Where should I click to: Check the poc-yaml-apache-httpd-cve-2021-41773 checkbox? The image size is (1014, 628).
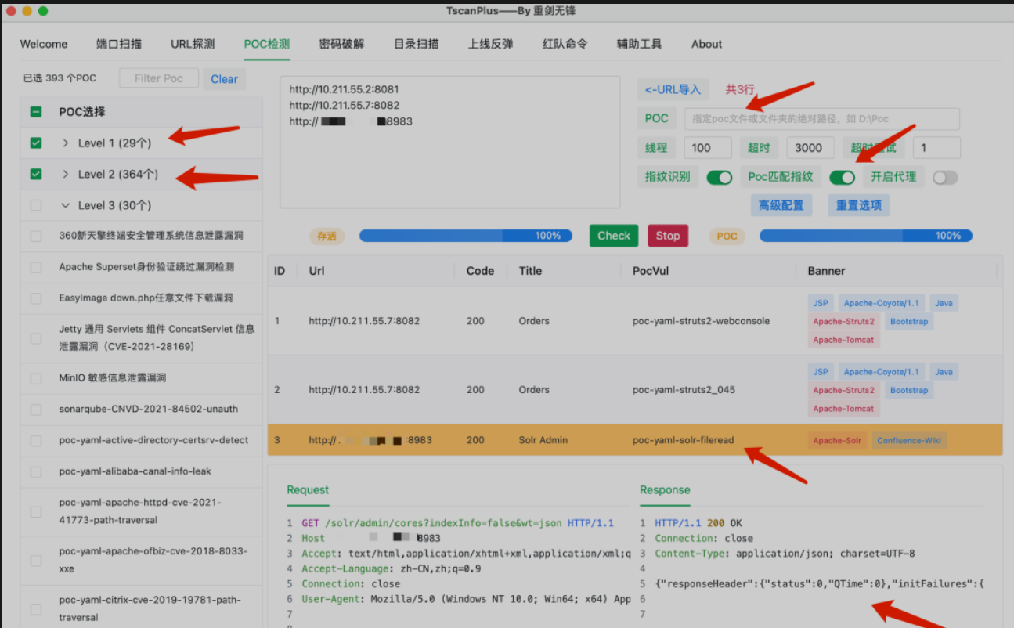36,512
